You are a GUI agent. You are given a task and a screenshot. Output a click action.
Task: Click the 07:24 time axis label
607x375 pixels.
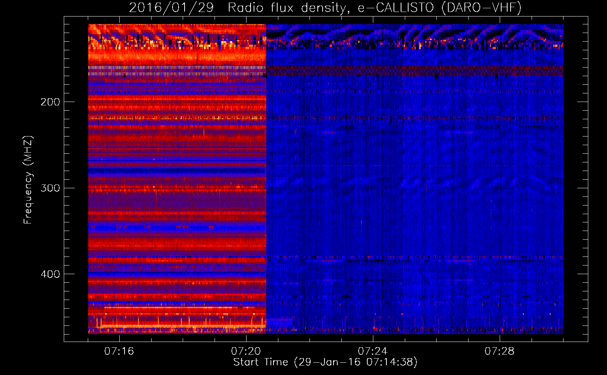373,351
